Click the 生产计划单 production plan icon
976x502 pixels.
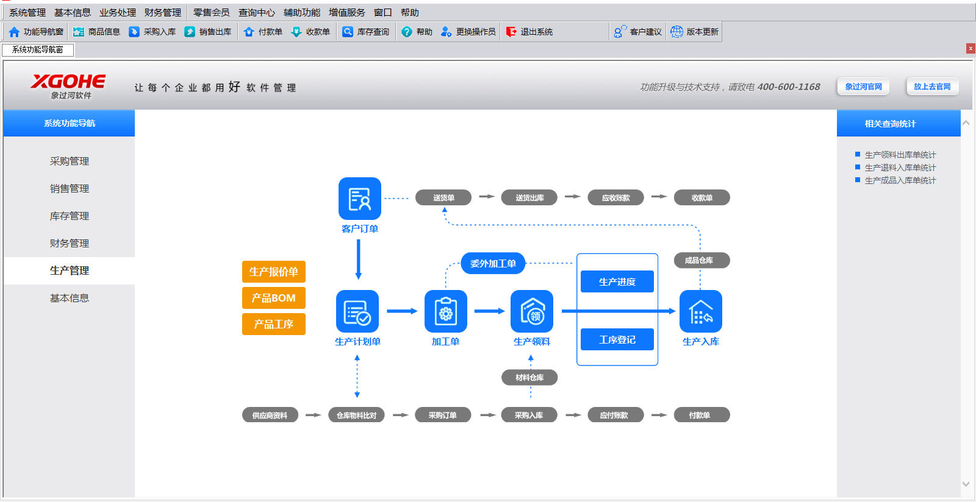[357, 311]
